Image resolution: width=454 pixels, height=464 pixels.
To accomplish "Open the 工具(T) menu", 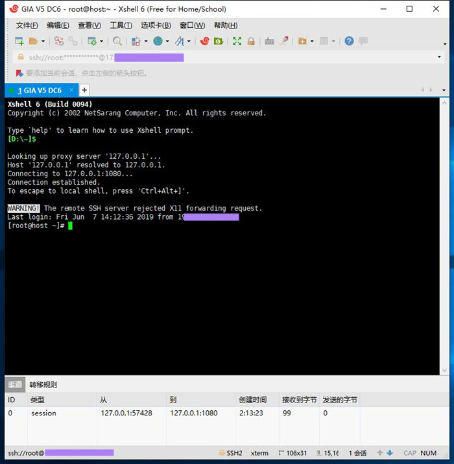I will pyautogui.click(x=121, y=25).
